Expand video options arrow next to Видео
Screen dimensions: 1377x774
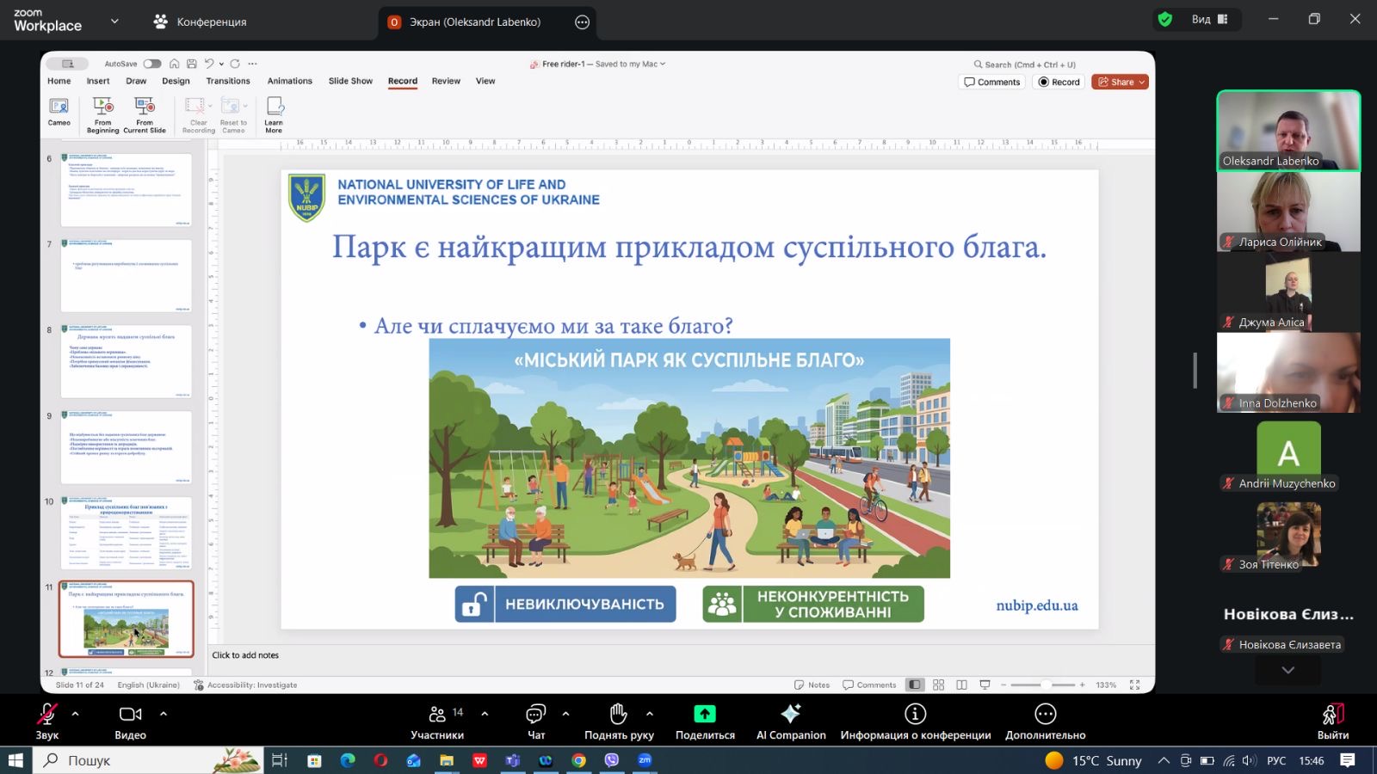[x=164, y=714]
